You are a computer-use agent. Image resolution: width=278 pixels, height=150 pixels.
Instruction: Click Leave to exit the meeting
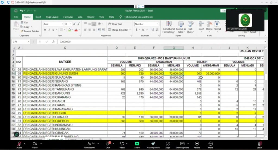(x=260, y=144)
